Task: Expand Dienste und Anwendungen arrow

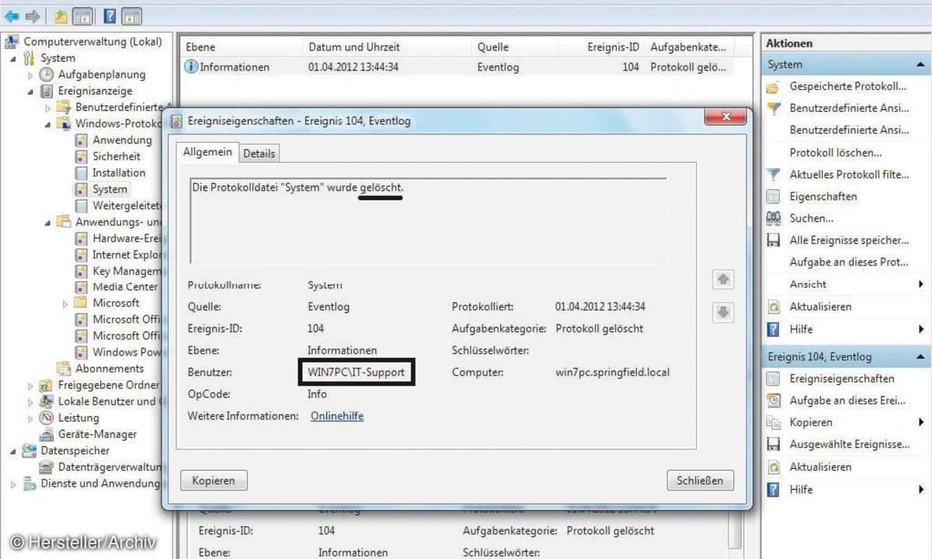Action: pyautogui.click(x=13, y=483)
